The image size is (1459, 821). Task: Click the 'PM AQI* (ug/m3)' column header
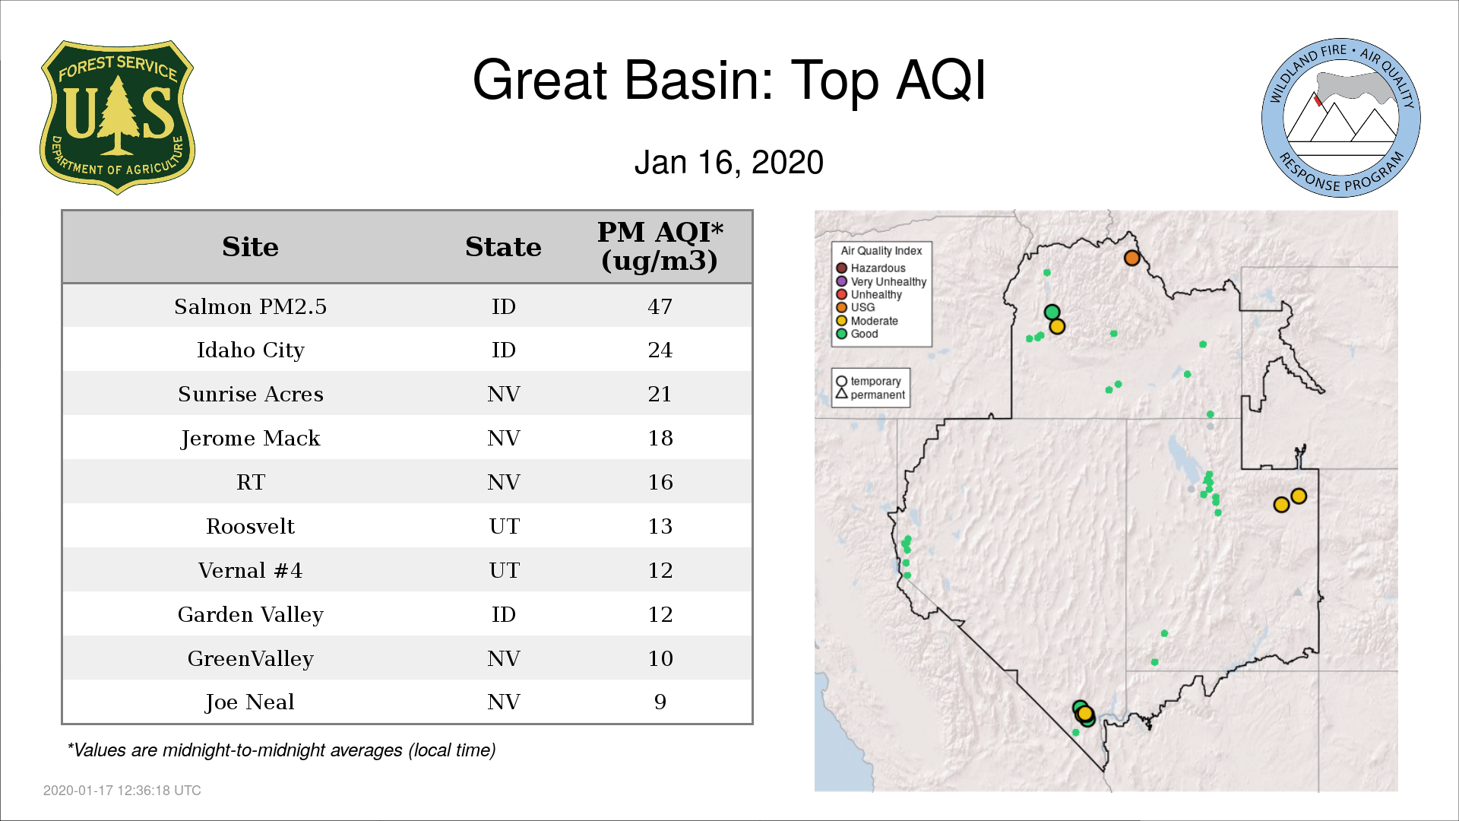660,246
